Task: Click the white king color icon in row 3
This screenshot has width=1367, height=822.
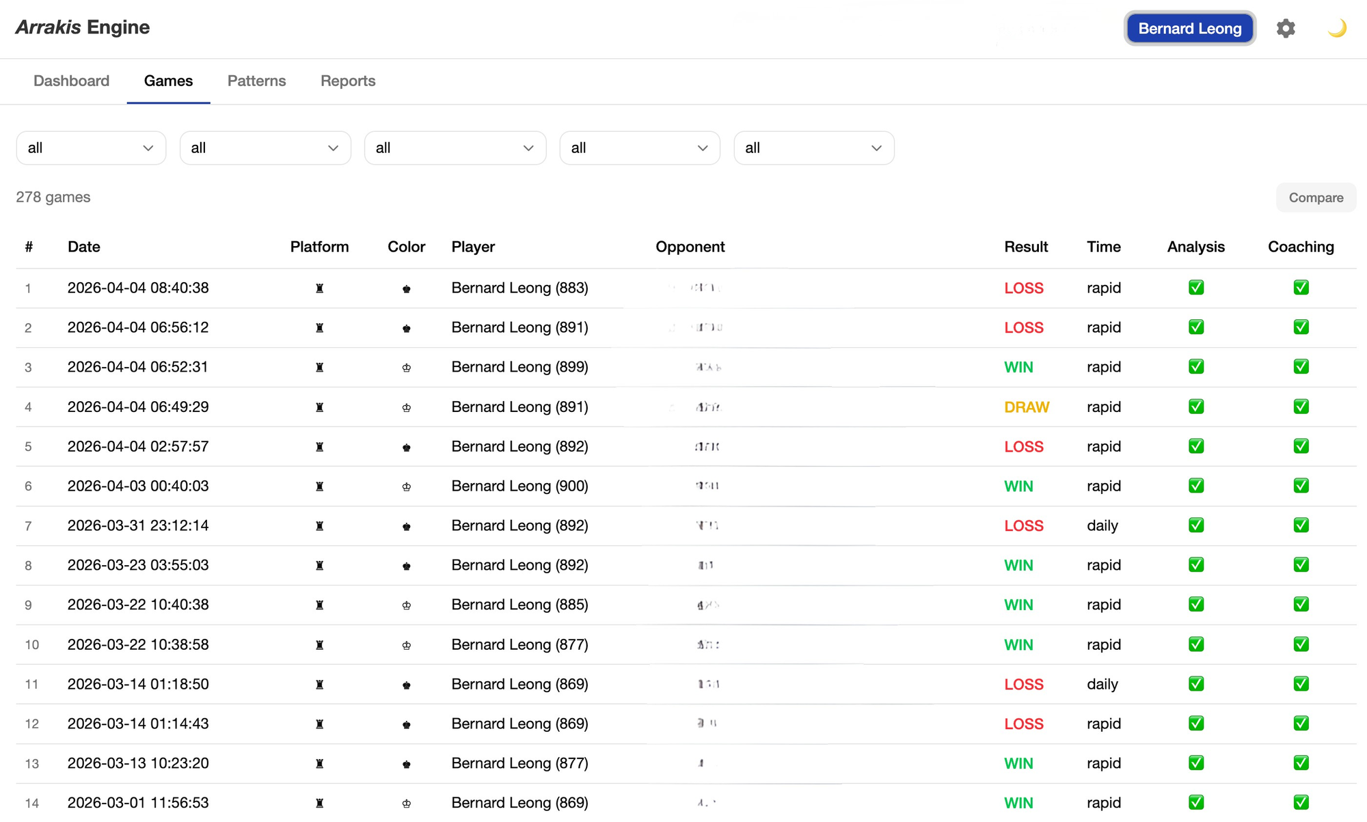Action: [407, 368]
